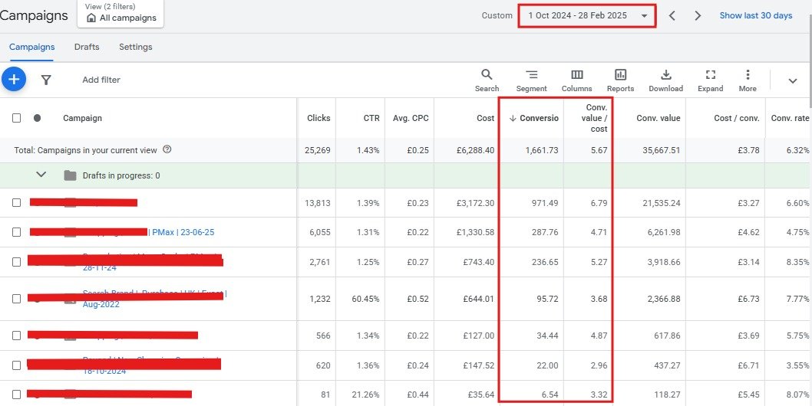
Task: Click the Add filter field
Action: click(101, 80)
